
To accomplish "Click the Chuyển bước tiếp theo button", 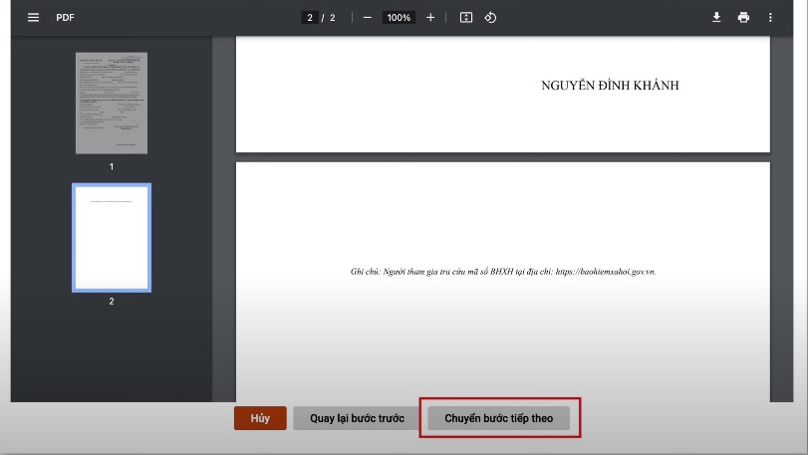I will pos(498,418).
